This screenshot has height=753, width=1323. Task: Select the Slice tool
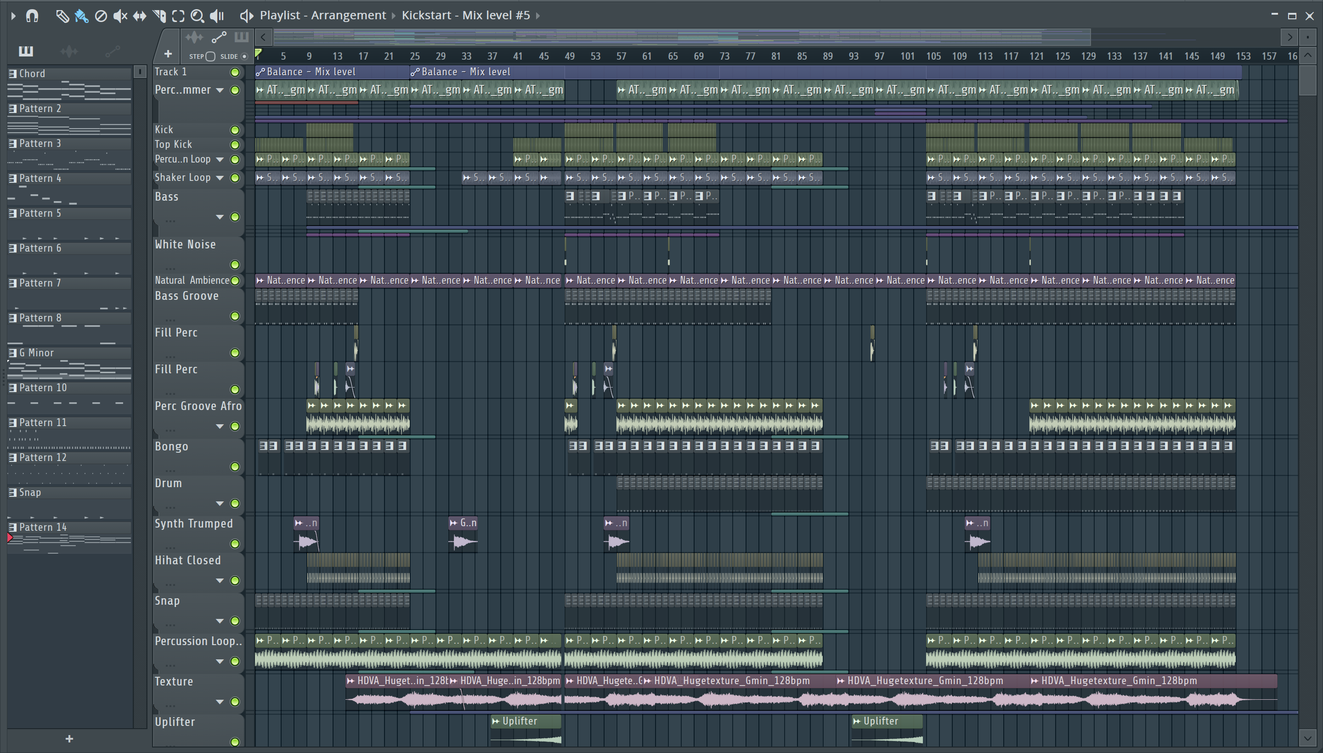coord(159,16)
